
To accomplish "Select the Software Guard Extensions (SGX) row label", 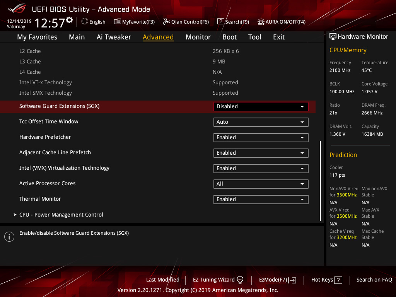I will point(59,106).
